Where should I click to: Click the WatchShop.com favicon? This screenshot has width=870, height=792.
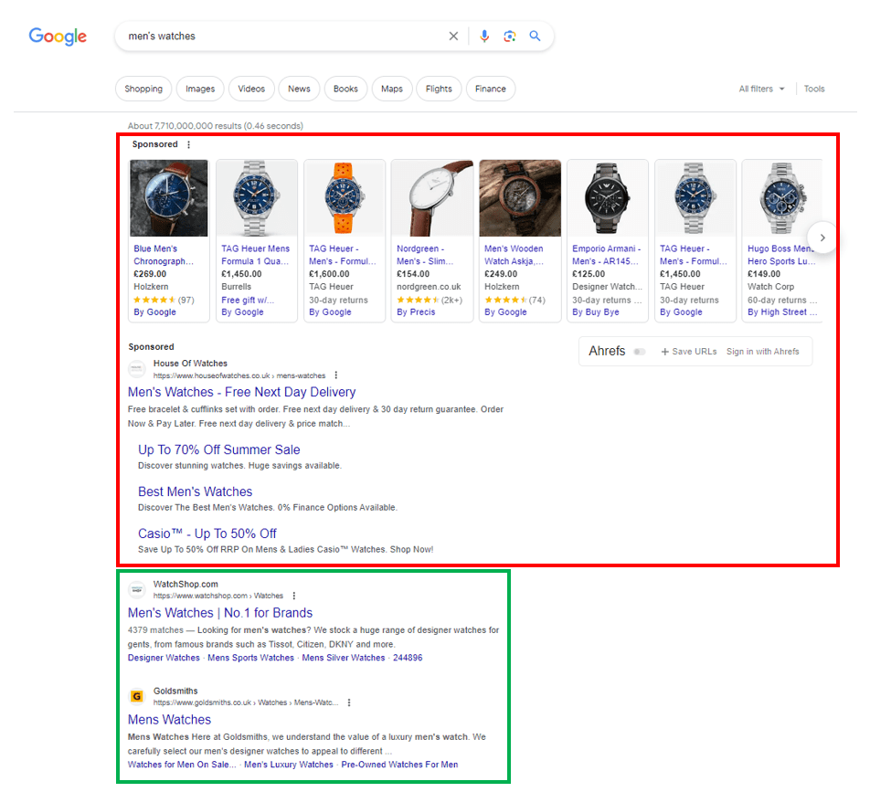136,589
